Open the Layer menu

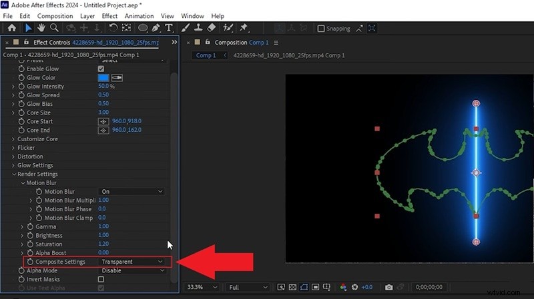tap(87, 16)
